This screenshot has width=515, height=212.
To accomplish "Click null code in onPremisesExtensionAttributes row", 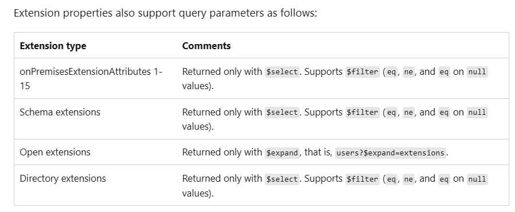I will click(x=477, y=72).
